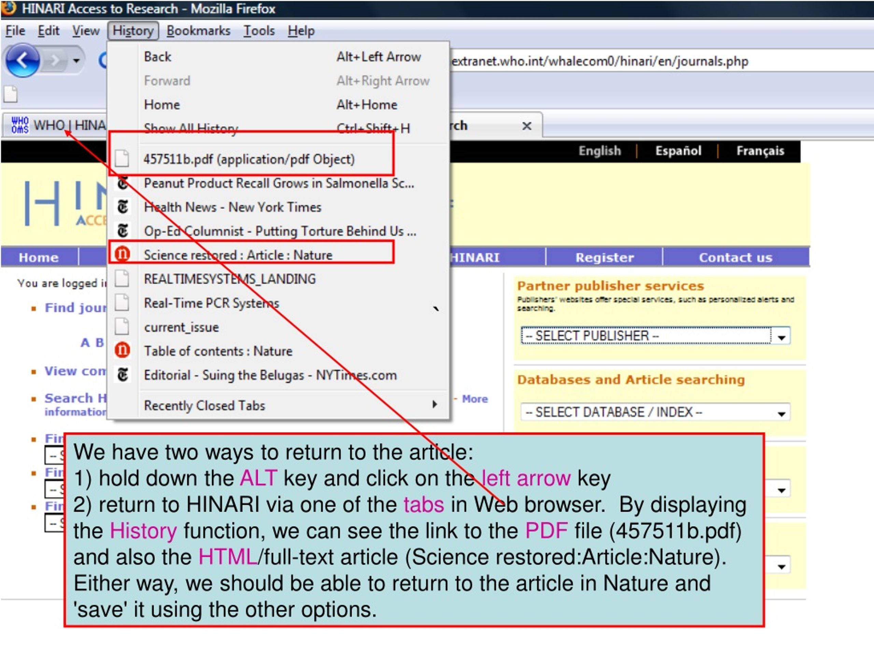Viewport: 874px width, 656px height.
Task: Open the File menu
Action: (x=15, y=30)
